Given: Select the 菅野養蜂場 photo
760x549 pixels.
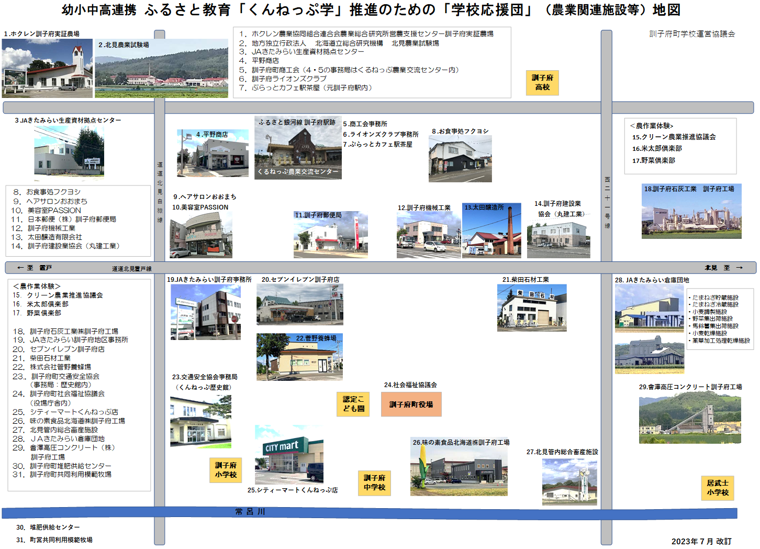Looking at the screenshot, I should click(299, 357).
